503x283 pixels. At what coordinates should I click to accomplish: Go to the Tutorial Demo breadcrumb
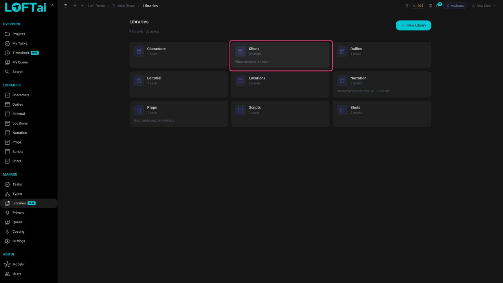[x=124, y=6]
